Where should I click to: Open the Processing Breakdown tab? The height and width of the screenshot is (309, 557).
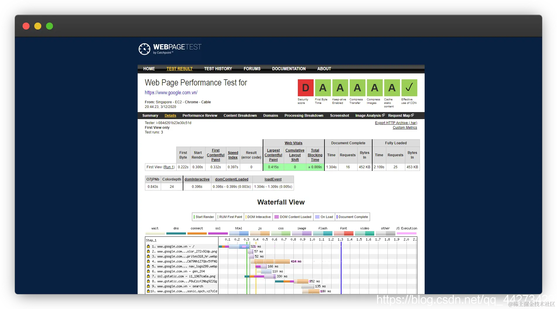(304, 116)
